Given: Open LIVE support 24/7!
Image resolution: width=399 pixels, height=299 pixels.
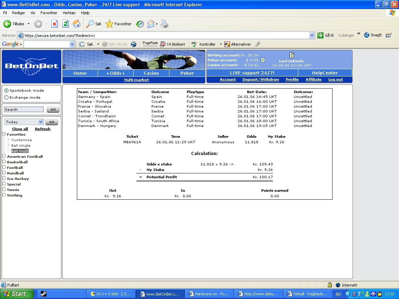Looking at the screenshot, I should [x=252, y=73].
